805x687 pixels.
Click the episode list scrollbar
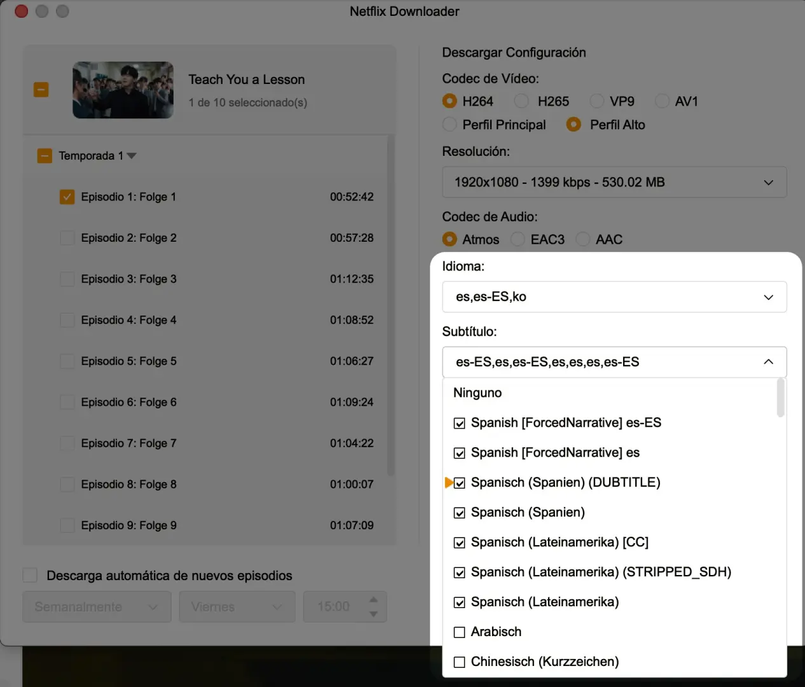[x=391, y=305]
